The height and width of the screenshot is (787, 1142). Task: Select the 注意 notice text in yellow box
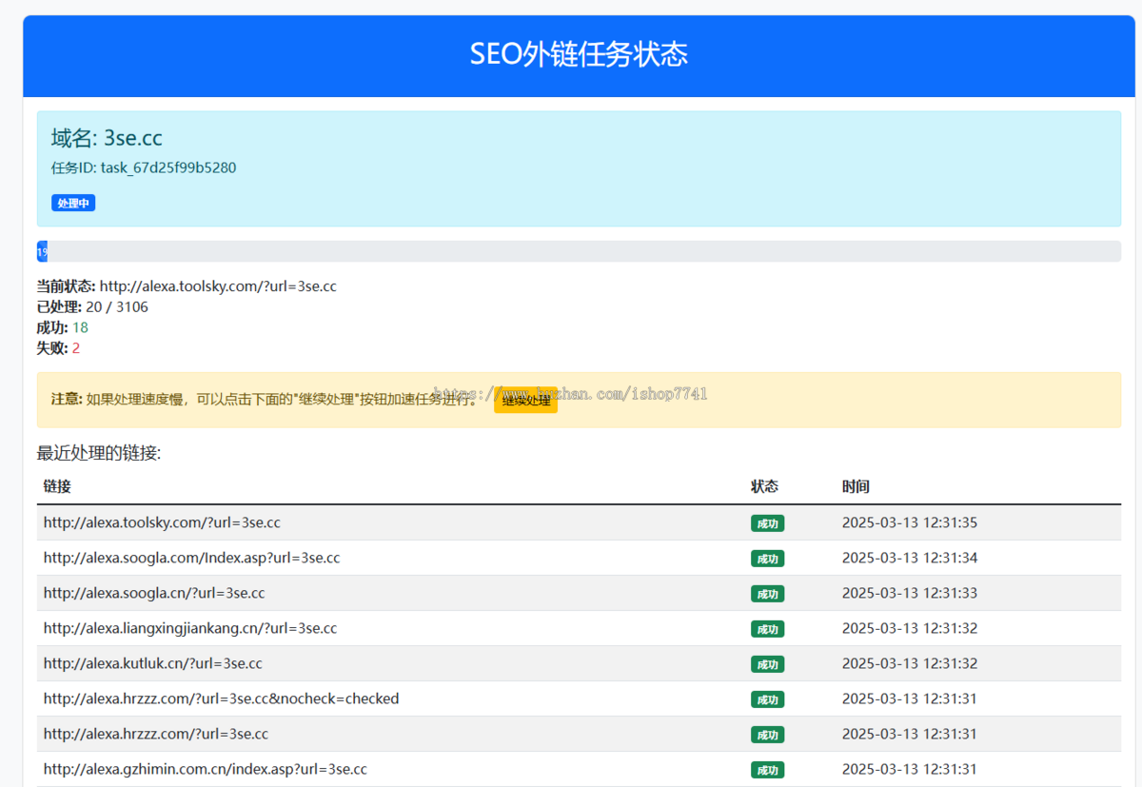pyautogui.click(x=266, y=400)
